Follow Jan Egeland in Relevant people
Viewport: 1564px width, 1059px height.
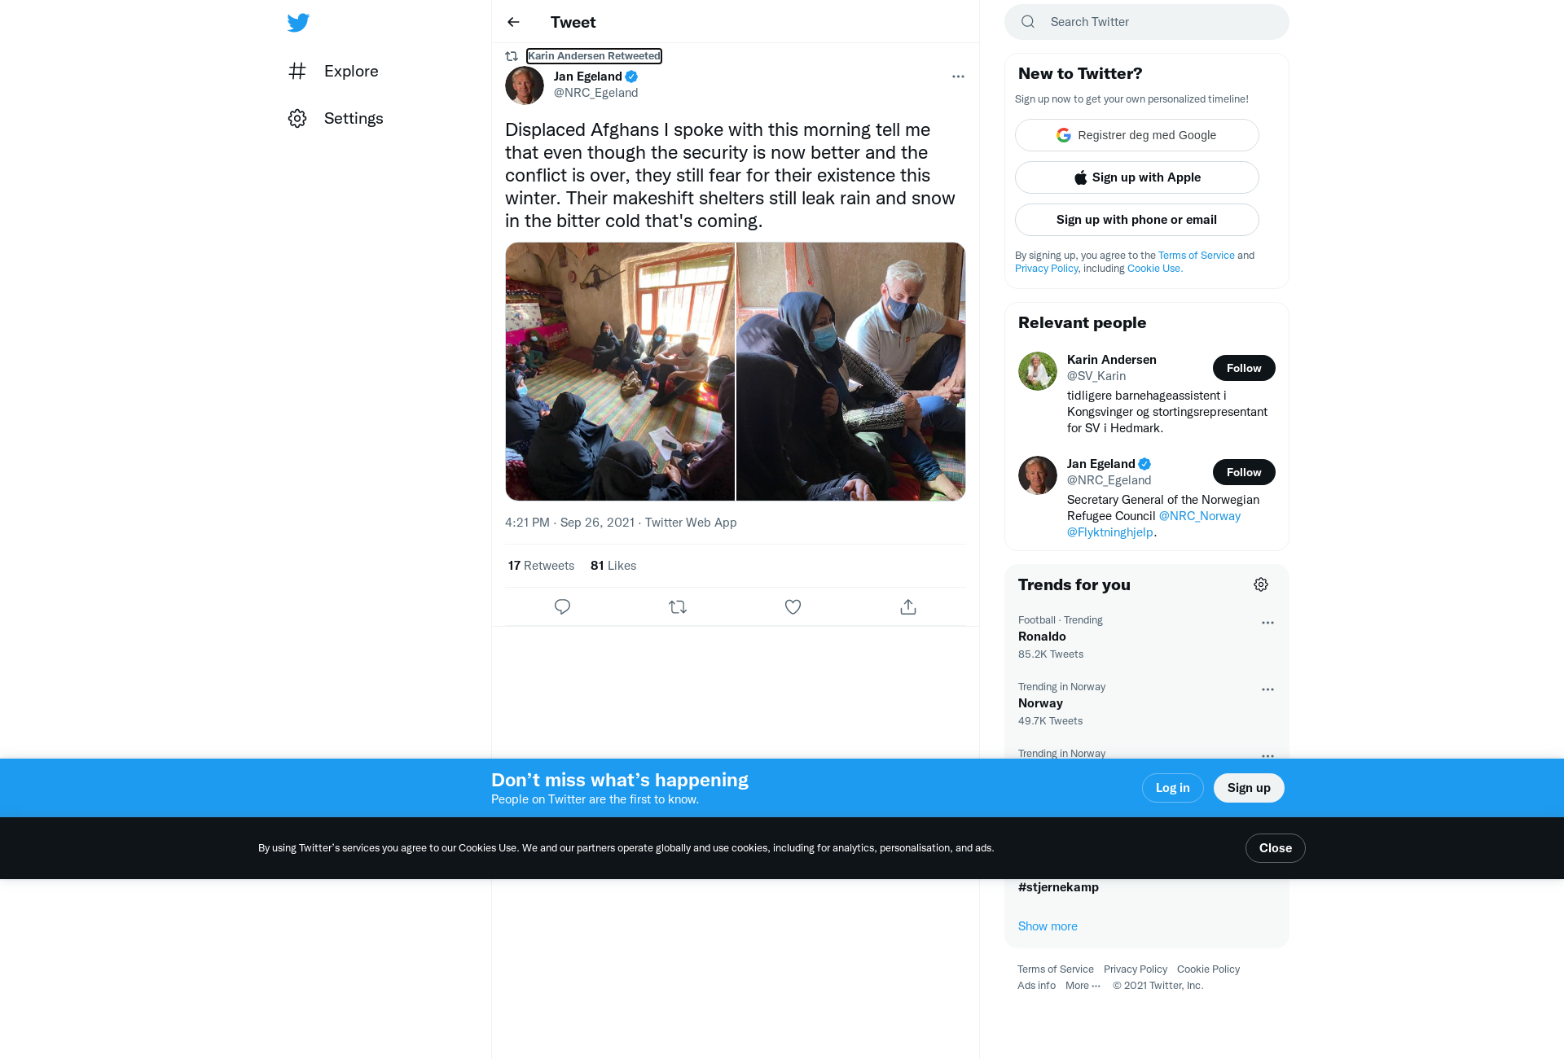[x=1244, y=472]
